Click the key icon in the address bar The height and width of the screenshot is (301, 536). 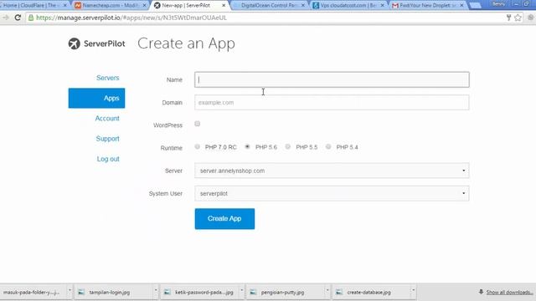coord(508,18)
